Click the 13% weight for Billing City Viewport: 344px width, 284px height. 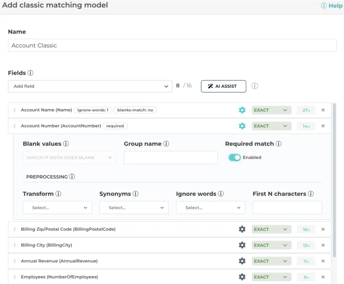(306, 245)
